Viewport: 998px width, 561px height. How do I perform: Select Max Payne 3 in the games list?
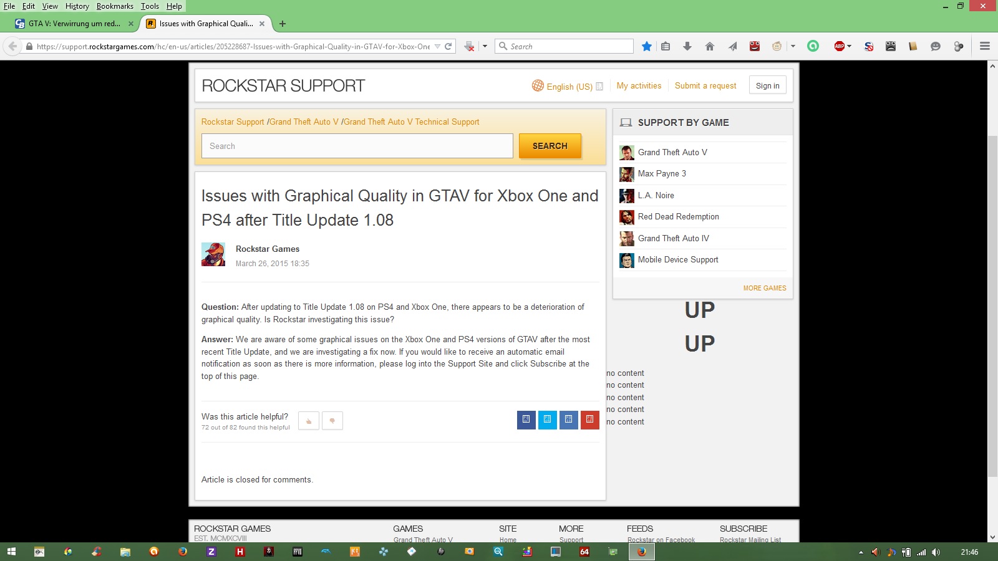(662, 174)
